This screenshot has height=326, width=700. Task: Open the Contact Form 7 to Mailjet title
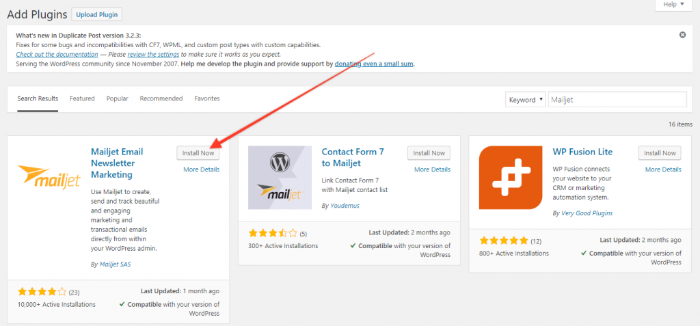click(x=353, y=157)
